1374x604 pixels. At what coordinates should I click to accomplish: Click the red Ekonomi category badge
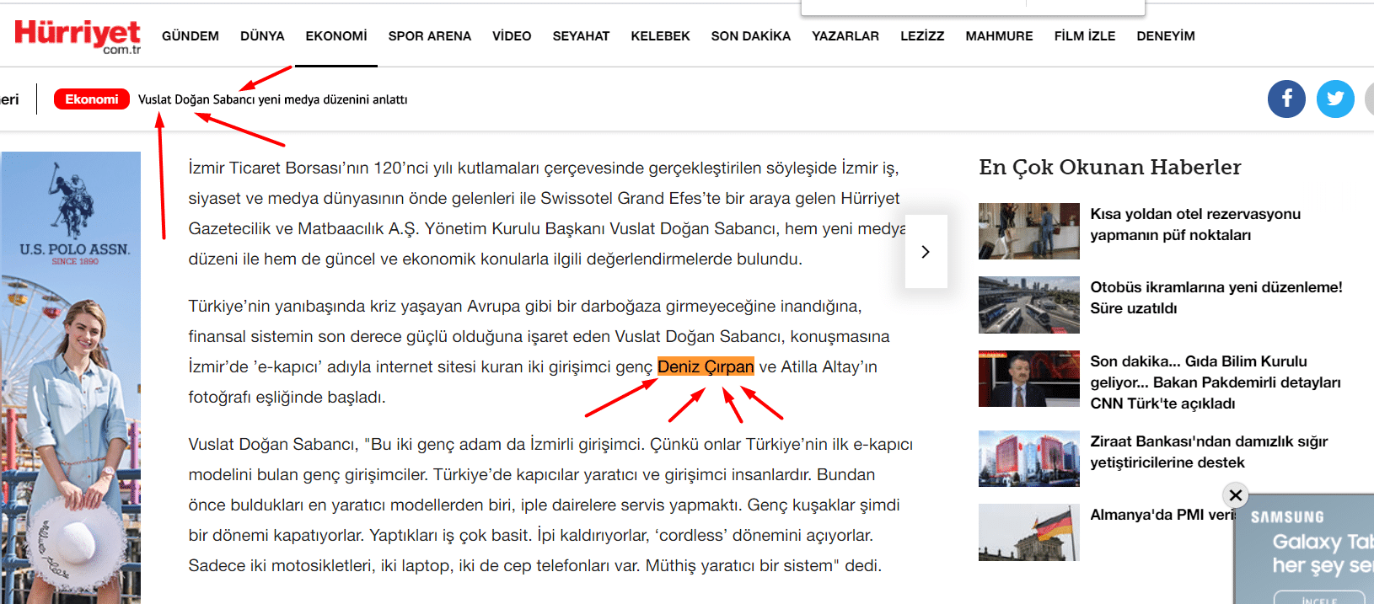[92, 99]
